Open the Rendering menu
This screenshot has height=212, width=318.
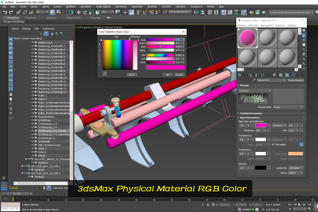point(121,7)
